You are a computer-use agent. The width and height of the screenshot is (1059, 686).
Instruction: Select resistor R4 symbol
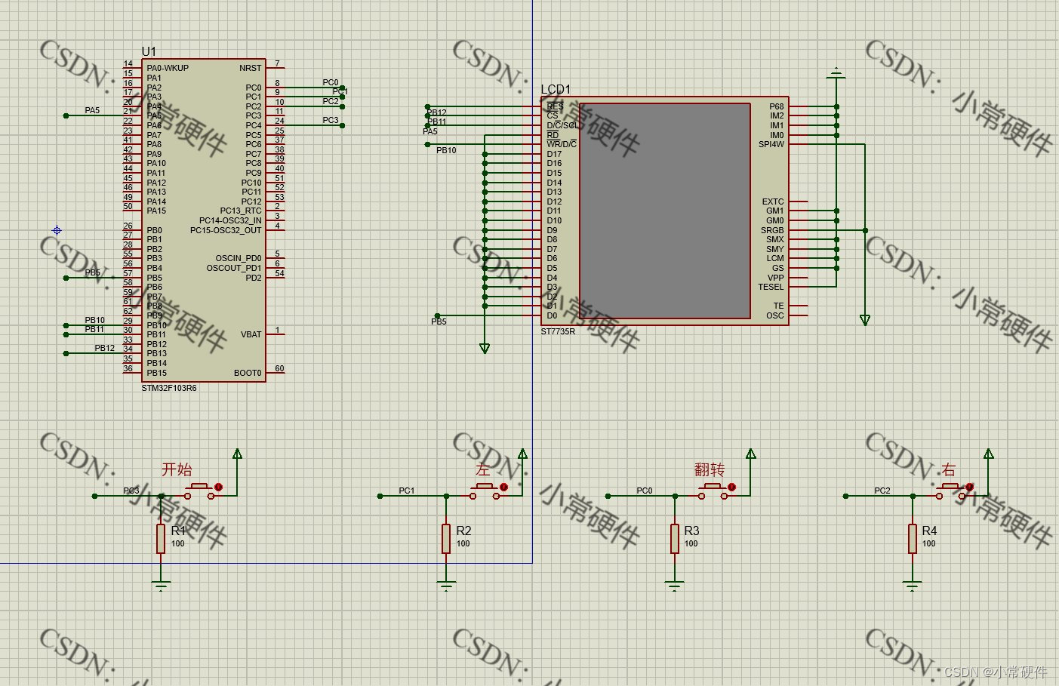(913, 539)
